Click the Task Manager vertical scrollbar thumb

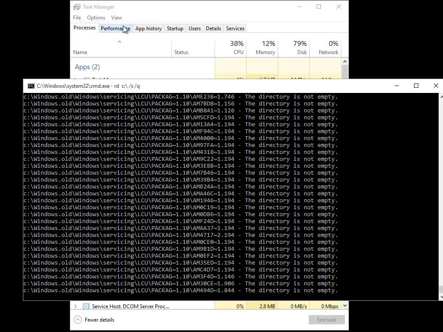[345, 72]
